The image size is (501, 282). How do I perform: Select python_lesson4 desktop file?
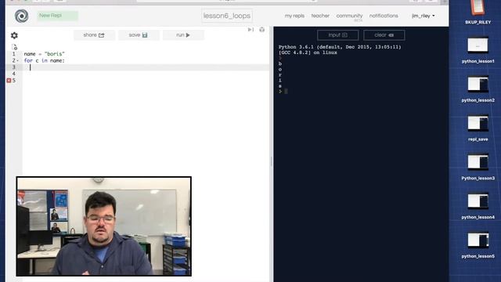click(478, 206)
